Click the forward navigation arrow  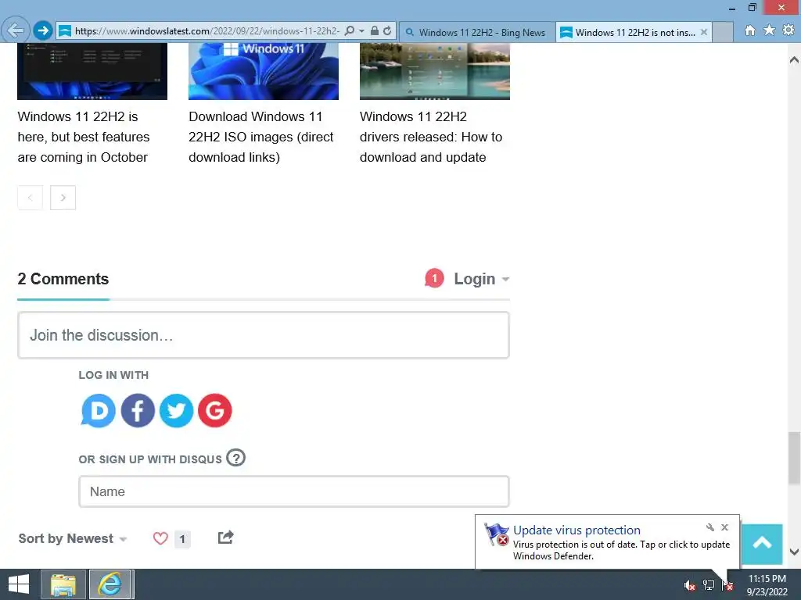coord(43,30)
